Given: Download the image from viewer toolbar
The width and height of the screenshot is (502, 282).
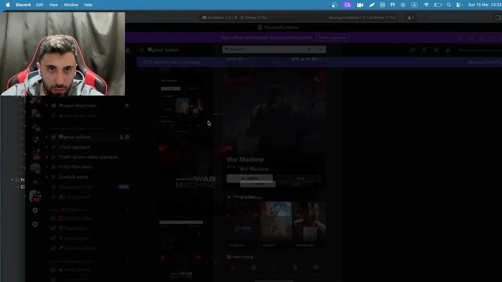Looking at the screenshot, I should 482,38.
